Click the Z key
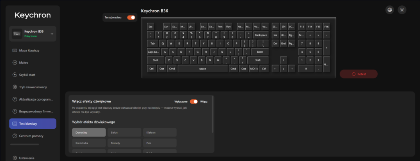Screen dimensions: 420x161 point(169,60)
